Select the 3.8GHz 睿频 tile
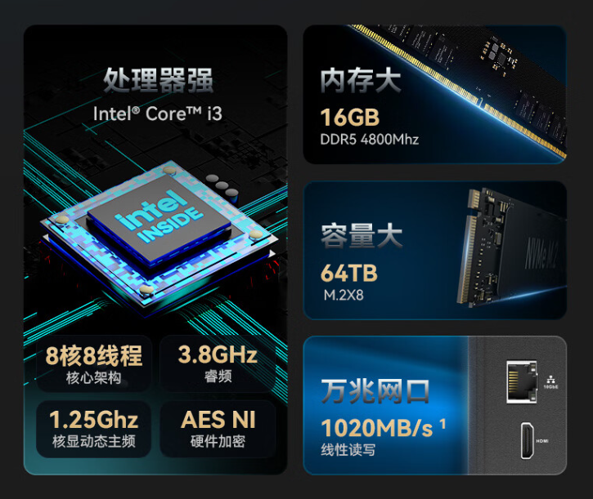The width and height of the screenshot is (593, 499). click(218, 363)
